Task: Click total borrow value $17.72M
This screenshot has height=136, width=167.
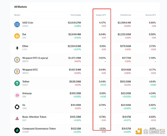Action: click(x=126, y=58)
